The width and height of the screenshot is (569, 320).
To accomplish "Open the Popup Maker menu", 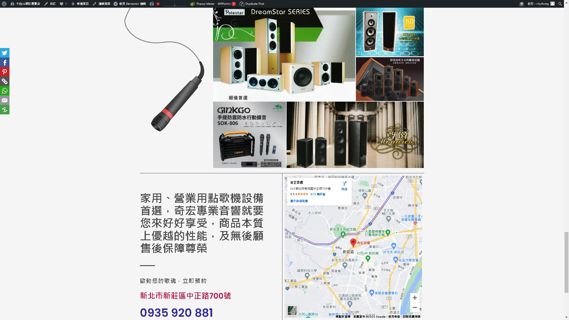I will click(202, 4).
